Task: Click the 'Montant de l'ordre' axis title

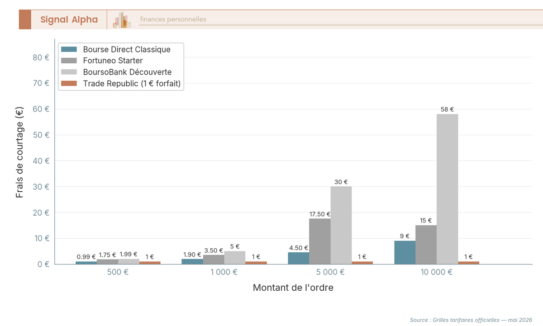Action: [x=293, y=288]
